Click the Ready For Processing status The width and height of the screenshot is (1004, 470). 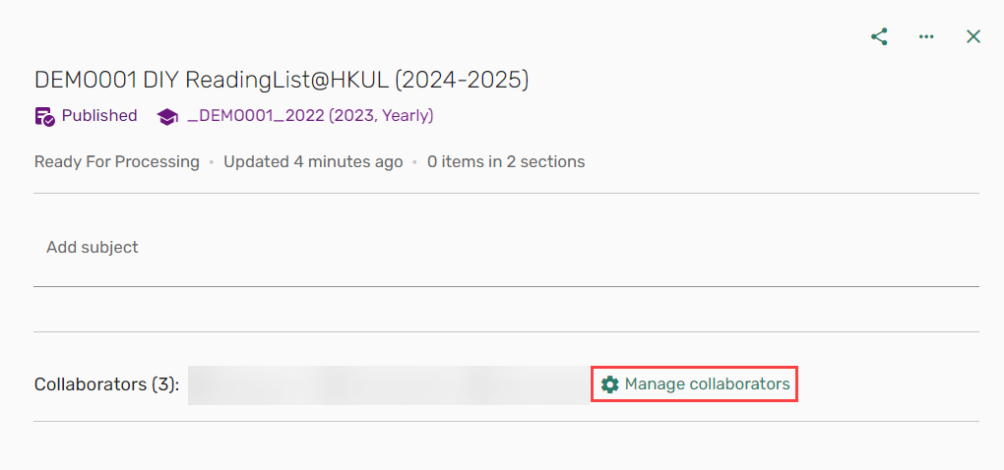[117, 161]
